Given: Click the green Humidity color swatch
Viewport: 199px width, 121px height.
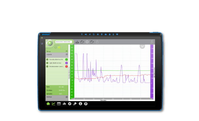Looking at the screenshot, I should (x=66, y=60).
